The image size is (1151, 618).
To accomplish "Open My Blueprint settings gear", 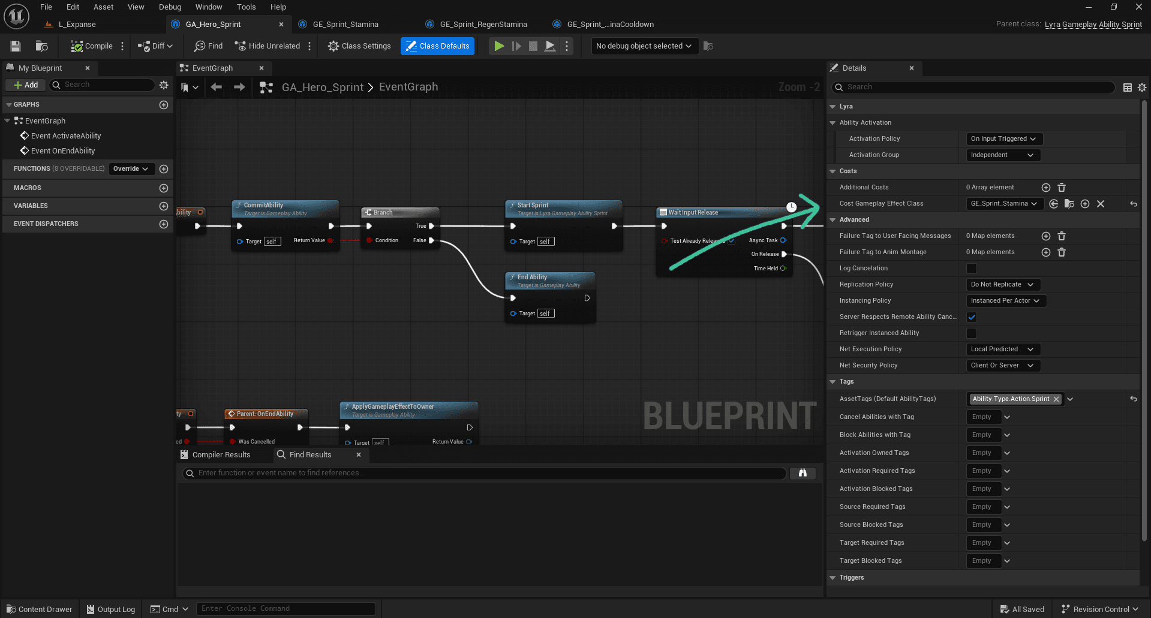I will 164,85.
